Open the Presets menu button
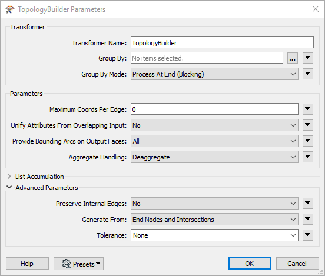Viewport: 325px width, 276px height. coord(78,264)
